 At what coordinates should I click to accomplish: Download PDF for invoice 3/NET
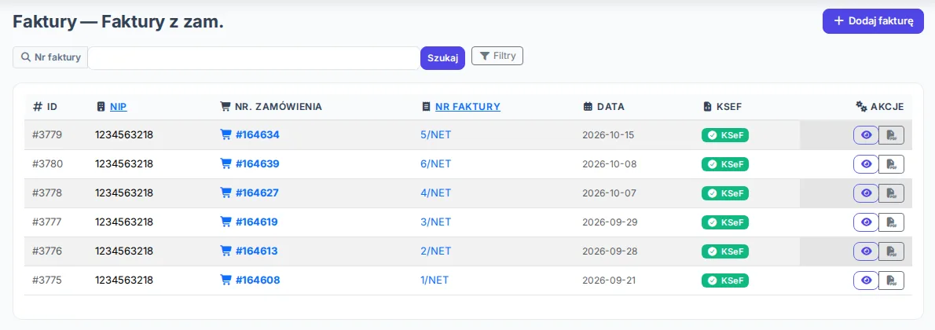tap(892, 222)
